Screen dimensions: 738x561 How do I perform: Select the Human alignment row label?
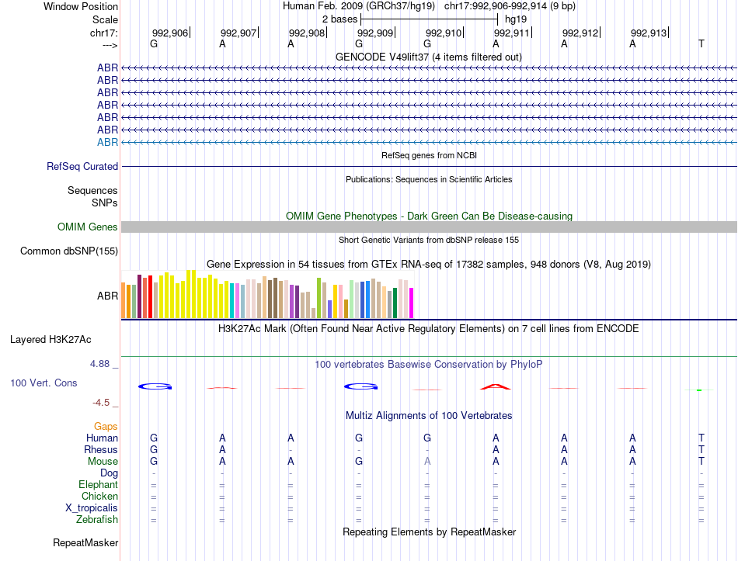click(102, 438)
